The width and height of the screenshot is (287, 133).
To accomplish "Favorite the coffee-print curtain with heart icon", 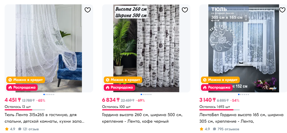I will point(185,10).
